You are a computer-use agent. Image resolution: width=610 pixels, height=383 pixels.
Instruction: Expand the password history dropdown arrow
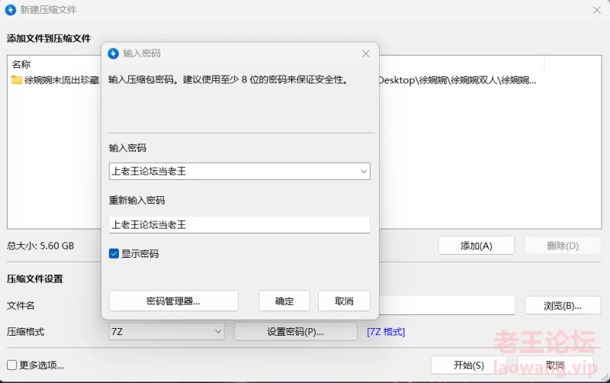pyautogui.click(x=364, y=171)
